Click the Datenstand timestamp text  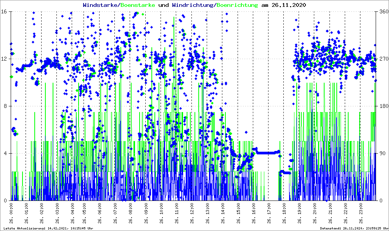click(x=354, y=228)
